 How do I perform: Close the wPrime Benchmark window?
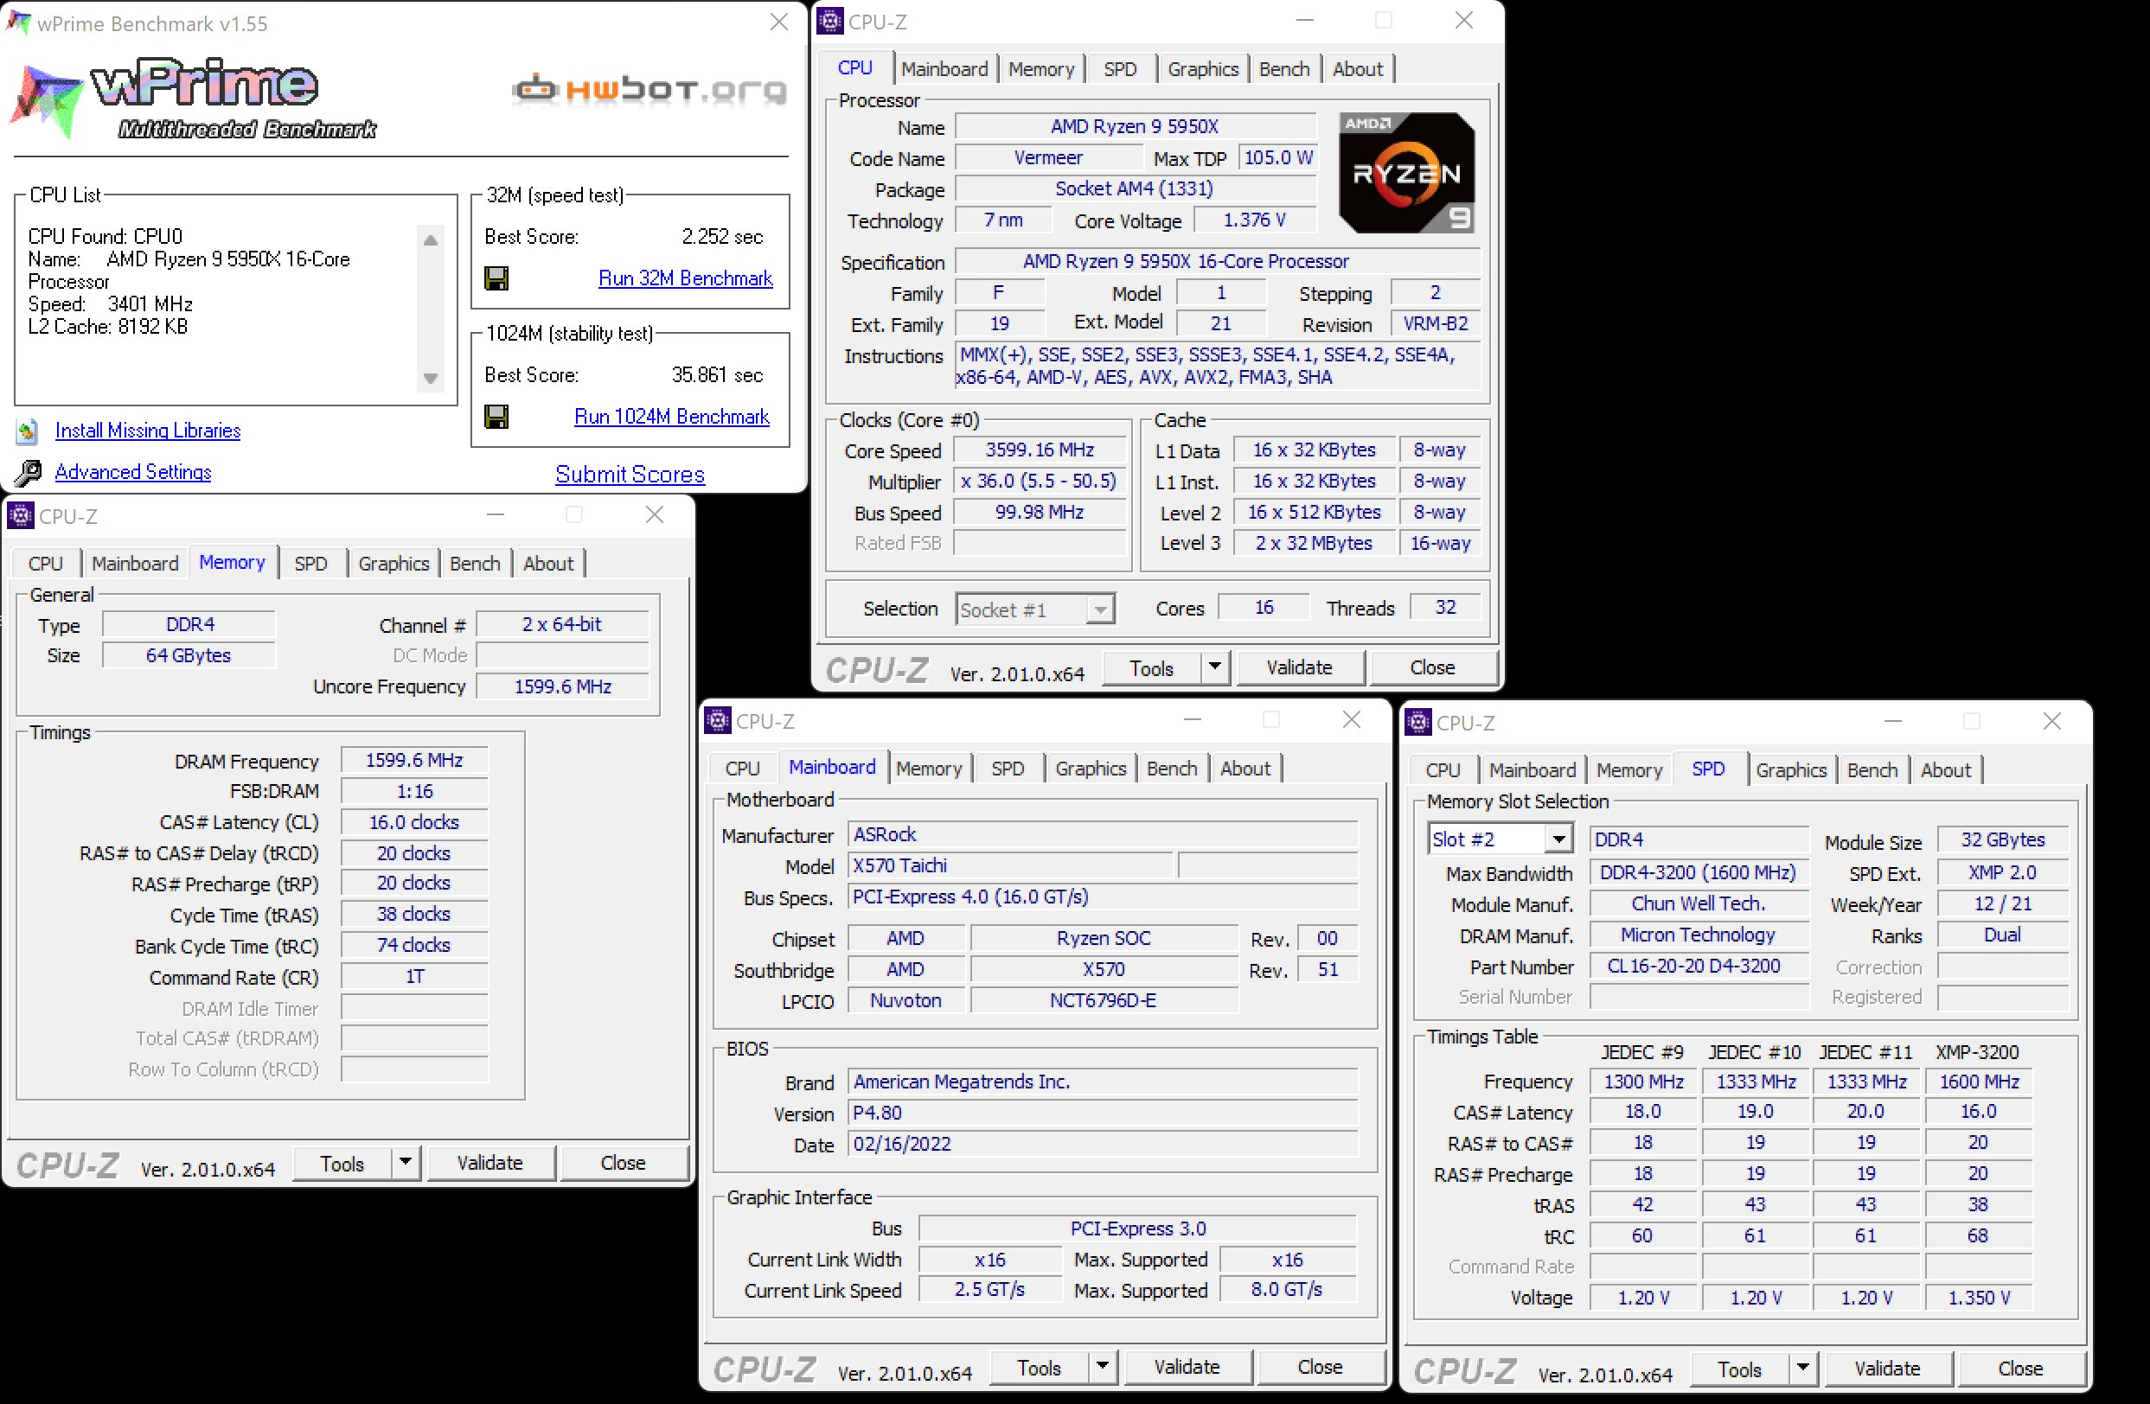tap(778, 22)
